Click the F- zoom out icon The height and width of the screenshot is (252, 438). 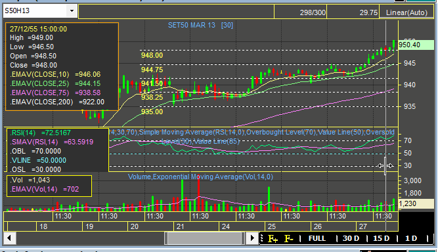(x=288, y=239)
